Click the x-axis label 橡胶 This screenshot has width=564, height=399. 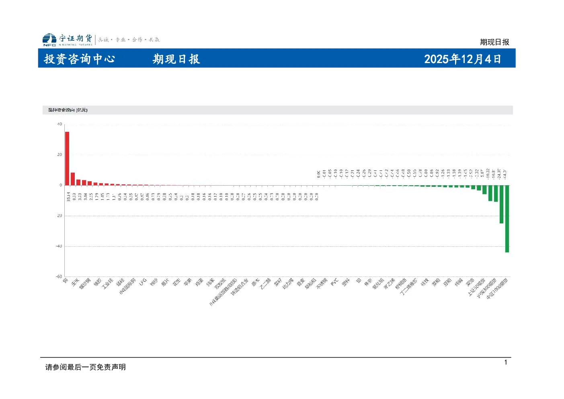point(98,282)
